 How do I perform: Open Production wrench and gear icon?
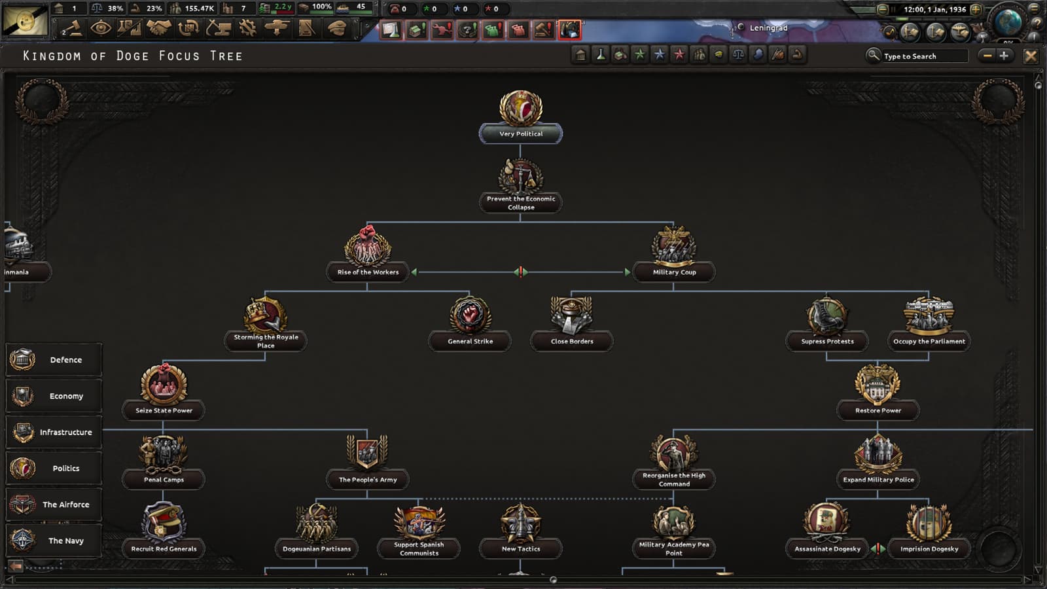click(x=247, y=27)
